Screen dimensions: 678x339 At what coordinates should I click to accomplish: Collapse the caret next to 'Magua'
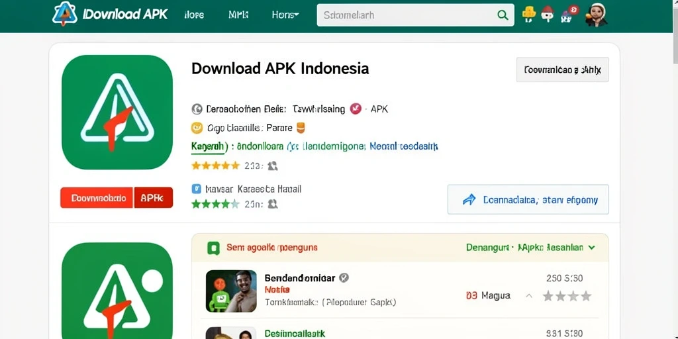(528, 296)
